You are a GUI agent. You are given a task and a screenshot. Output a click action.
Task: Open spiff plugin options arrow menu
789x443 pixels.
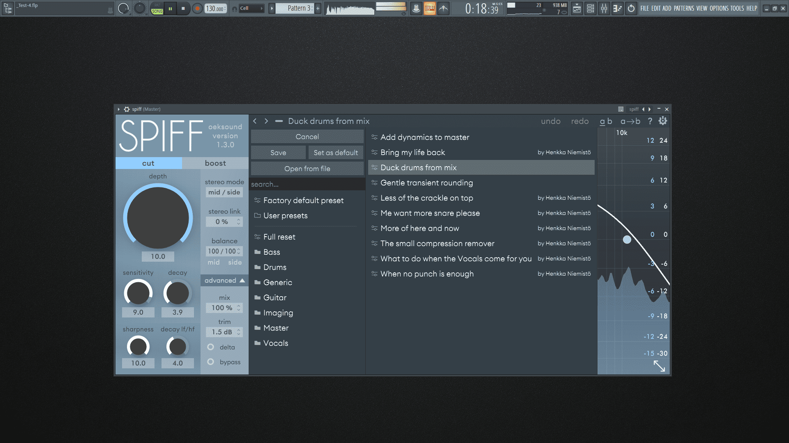(x=119, y=109)
